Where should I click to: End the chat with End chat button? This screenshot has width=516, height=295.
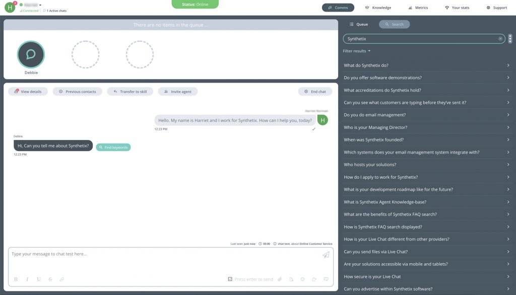(x=315, y=92)
